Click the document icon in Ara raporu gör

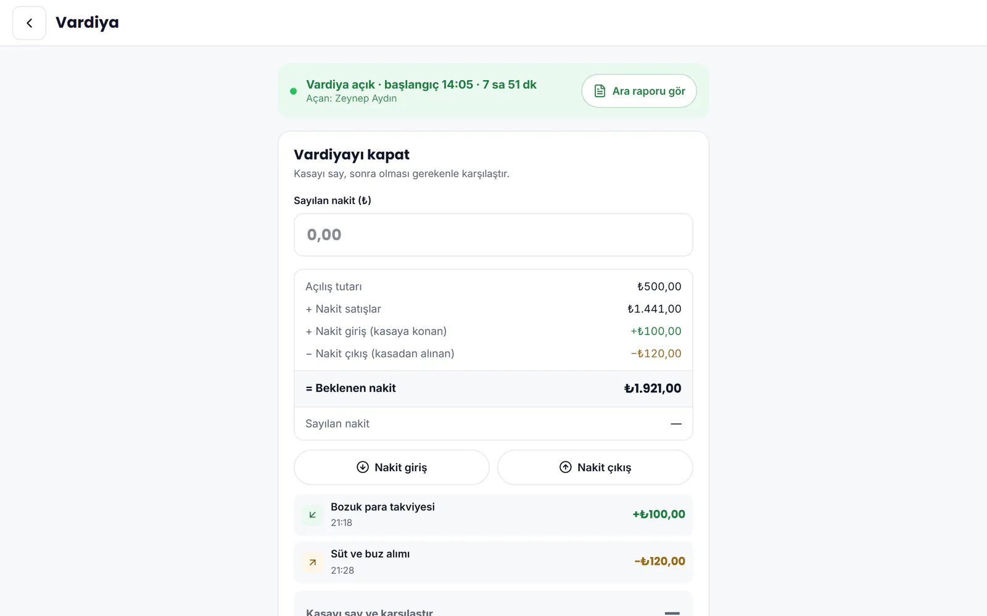(600, 91)
